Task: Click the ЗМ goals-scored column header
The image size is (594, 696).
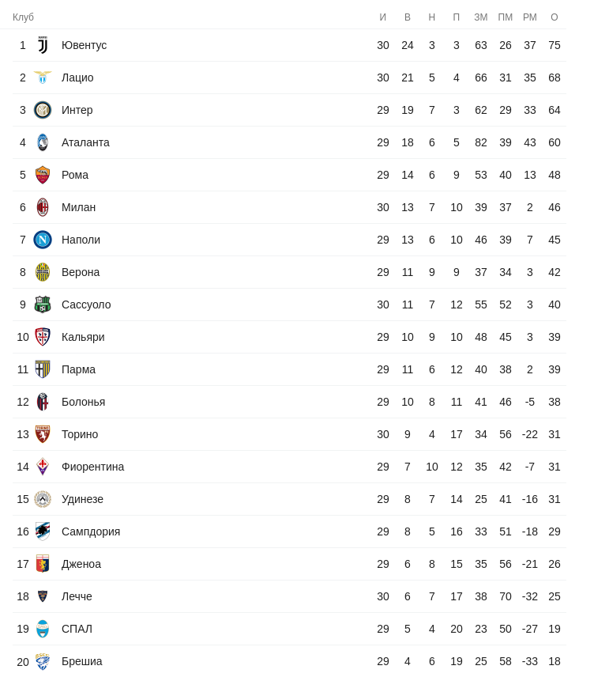Action: pos(481,17)
